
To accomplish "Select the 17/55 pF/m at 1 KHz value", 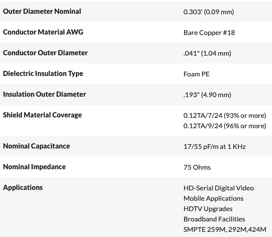I will (x=214, y=146).
